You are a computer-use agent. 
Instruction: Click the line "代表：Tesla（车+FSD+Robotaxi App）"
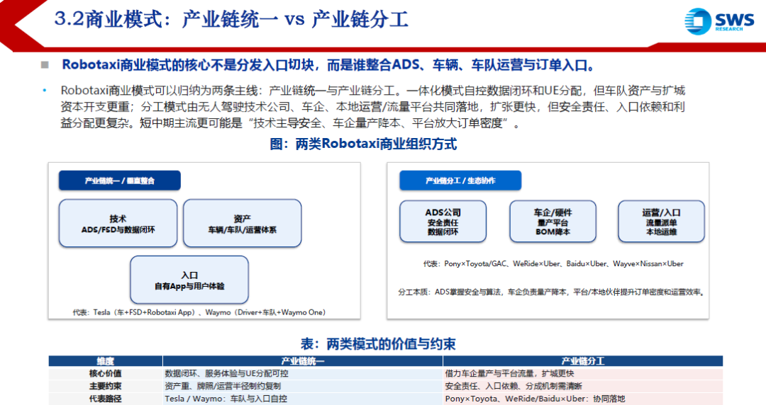(199, 312)
